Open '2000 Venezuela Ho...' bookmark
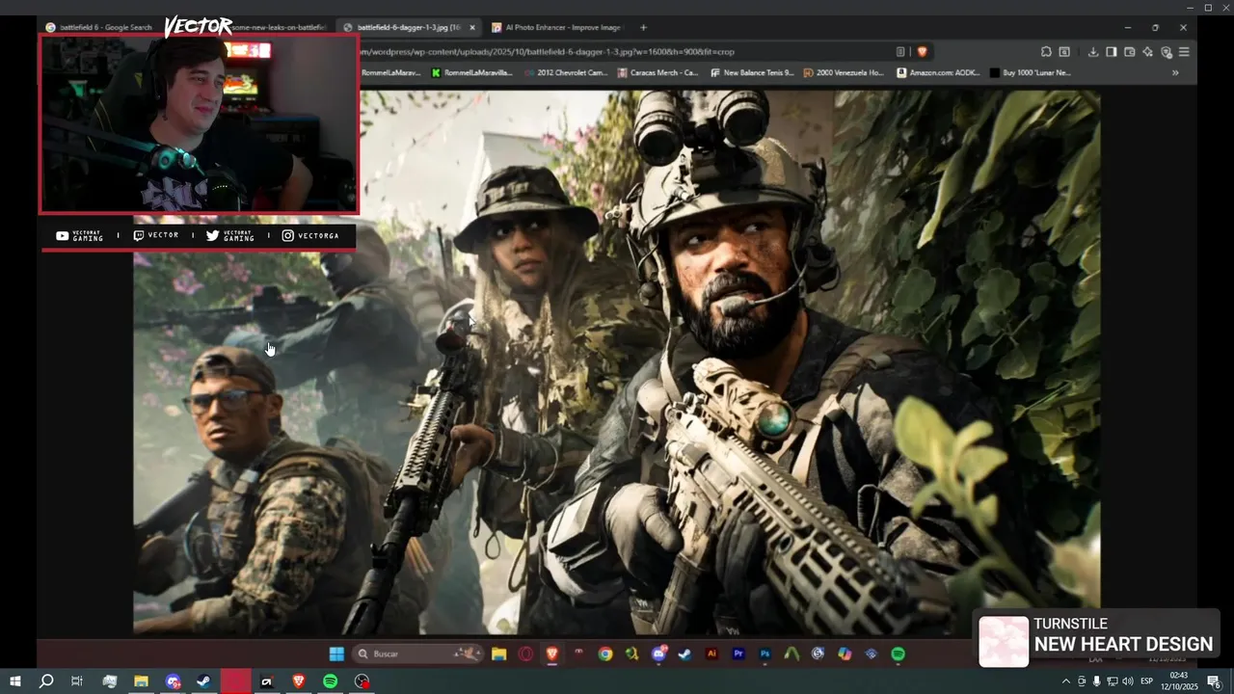 pos(843,72)
